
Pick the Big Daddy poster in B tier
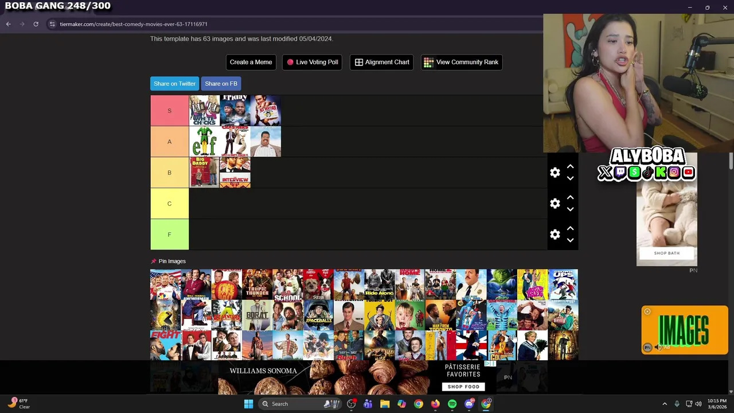pos(204,173)
